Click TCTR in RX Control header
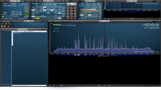 67,1
